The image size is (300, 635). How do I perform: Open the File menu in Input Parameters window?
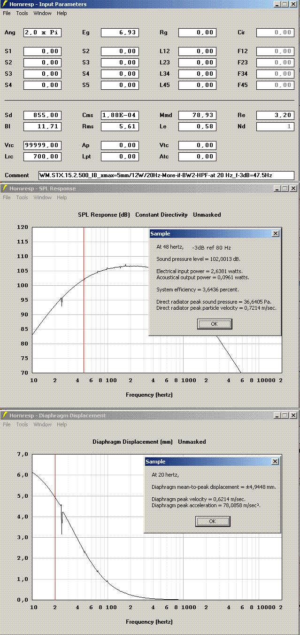7,13
